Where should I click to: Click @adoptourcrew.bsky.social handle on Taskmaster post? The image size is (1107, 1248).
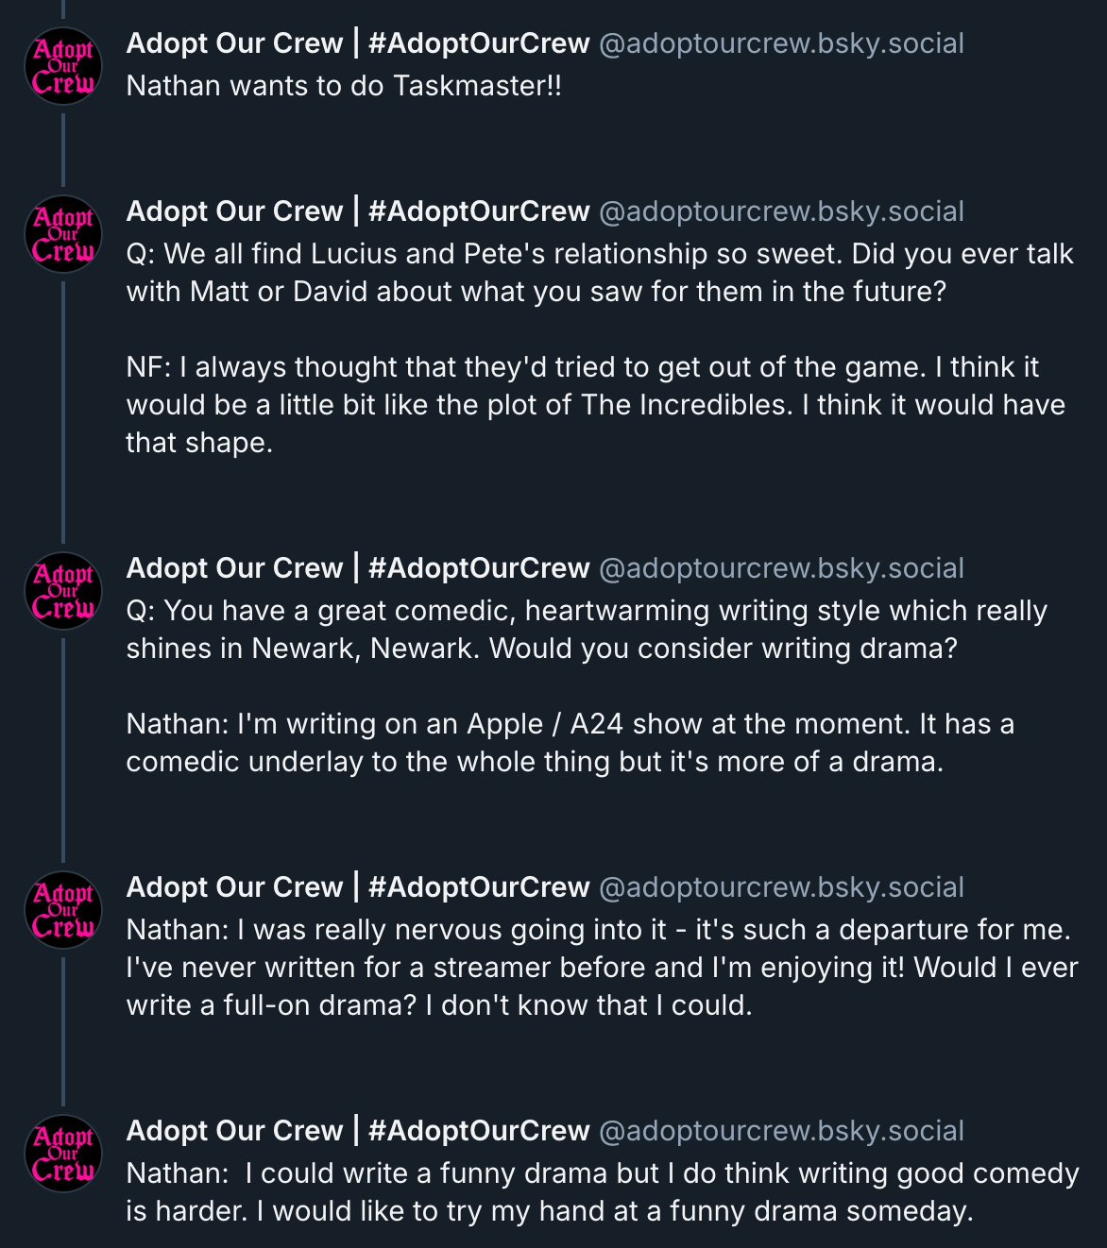click(x=781, y=43)
